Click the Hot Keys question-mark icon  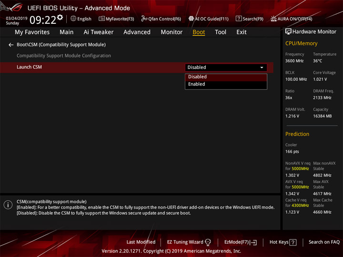click(293, 242)
